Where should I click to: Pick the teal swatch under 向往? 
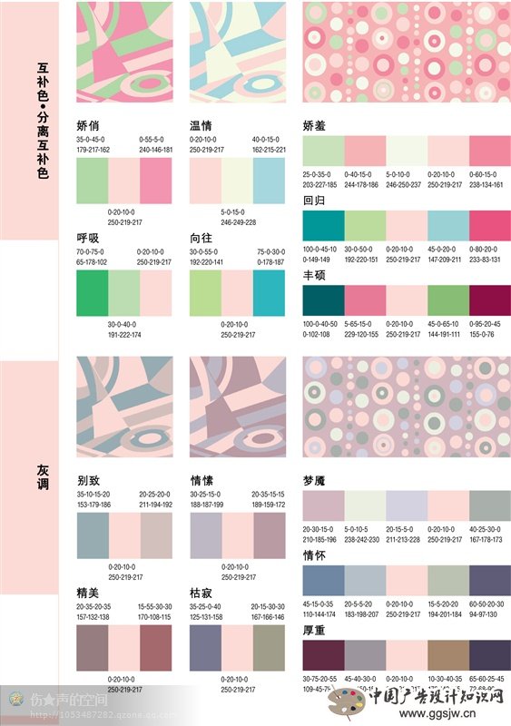(x=269, y=293)
